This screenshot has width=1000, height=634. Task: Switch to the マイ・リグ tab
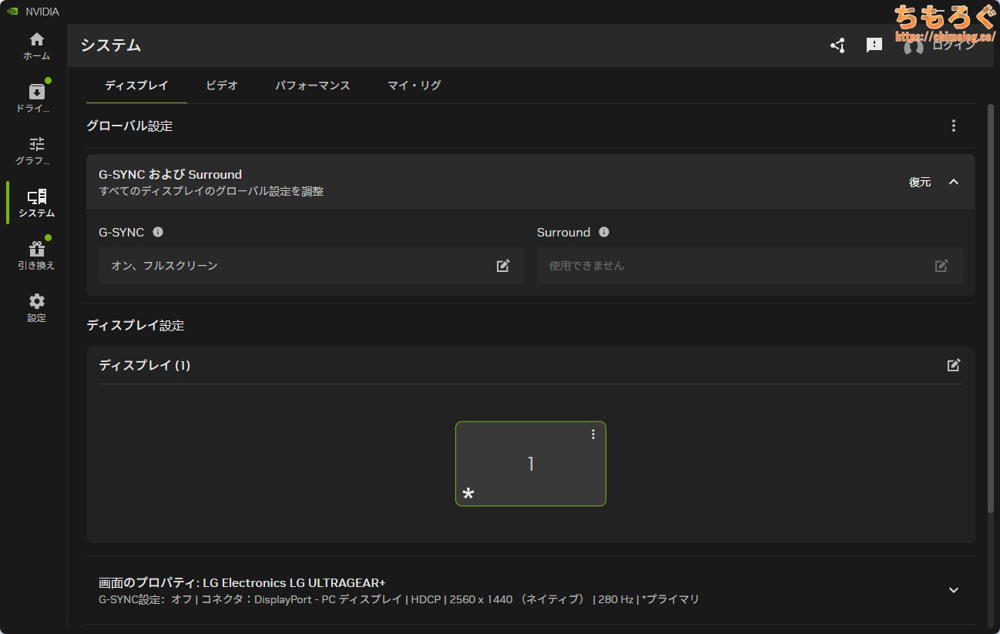click(x=414, y=86)
